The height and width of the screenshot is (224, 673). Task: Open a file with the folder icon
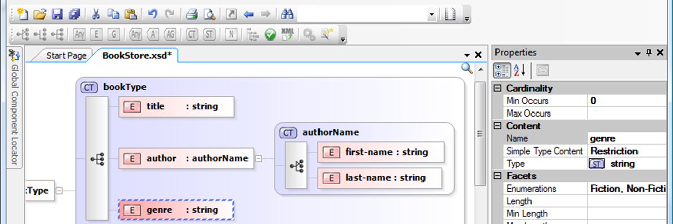(40, 14)
